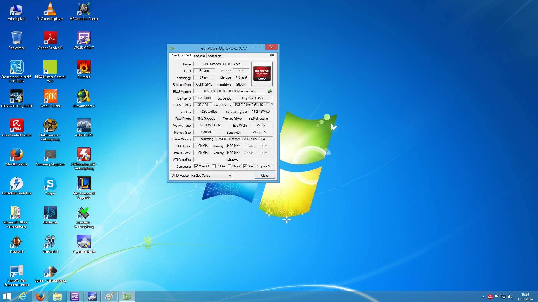Viewport: 538px width, 302px height.
Task: Toggle the CUDA checkbox
Action: (x=214, y=166)
